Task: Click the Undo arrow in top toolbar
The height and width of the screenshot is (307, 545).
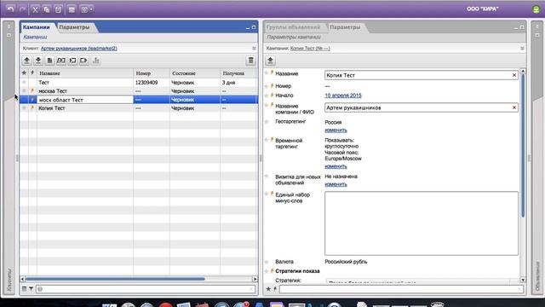Action: tap(10, 9)
